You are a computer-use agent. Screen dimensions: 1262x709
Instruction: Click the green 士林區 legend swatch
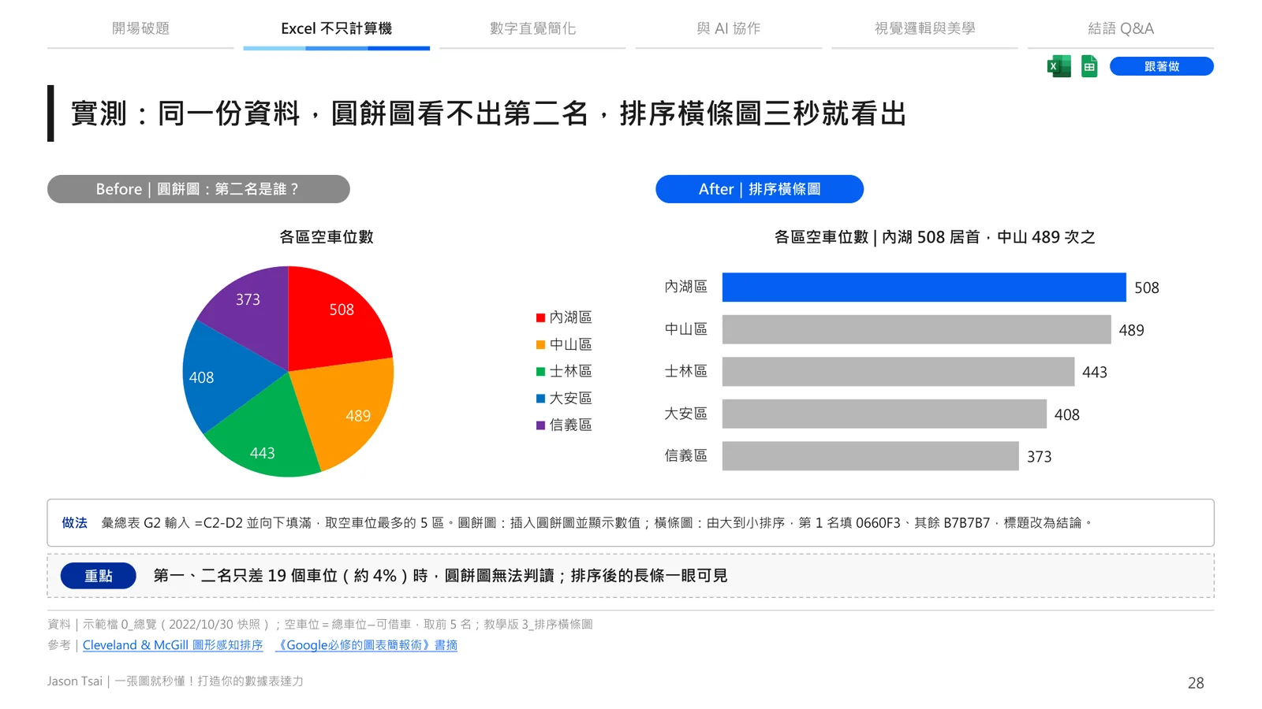[x=540, y=371]
